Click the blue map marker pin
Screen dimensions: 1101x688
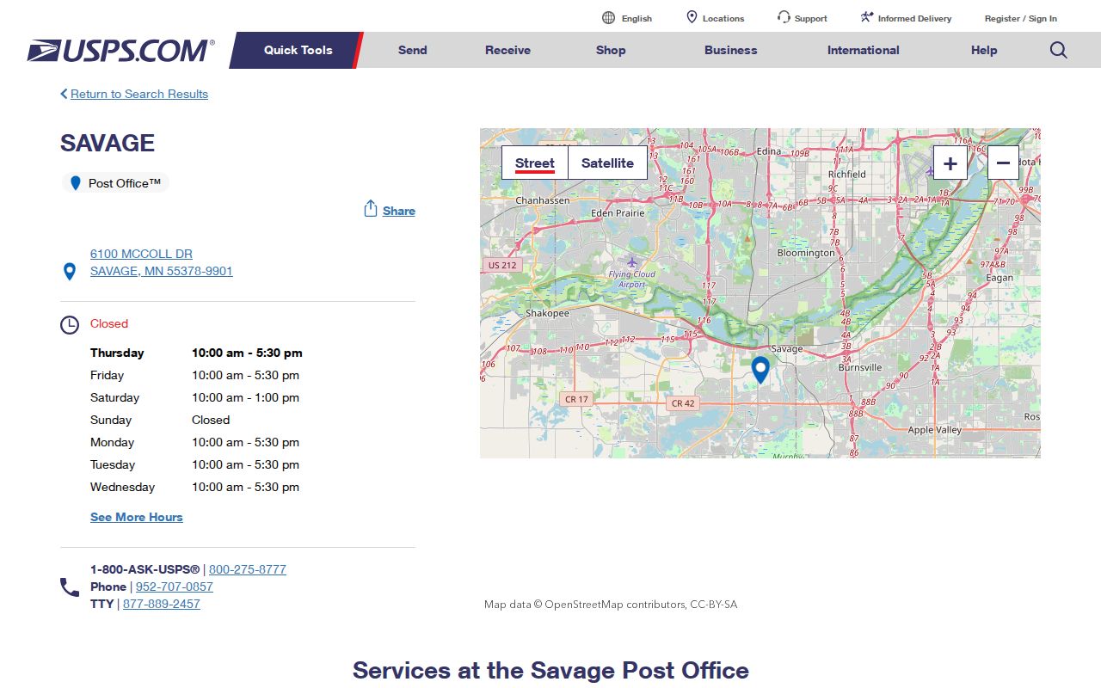point(760,370)
